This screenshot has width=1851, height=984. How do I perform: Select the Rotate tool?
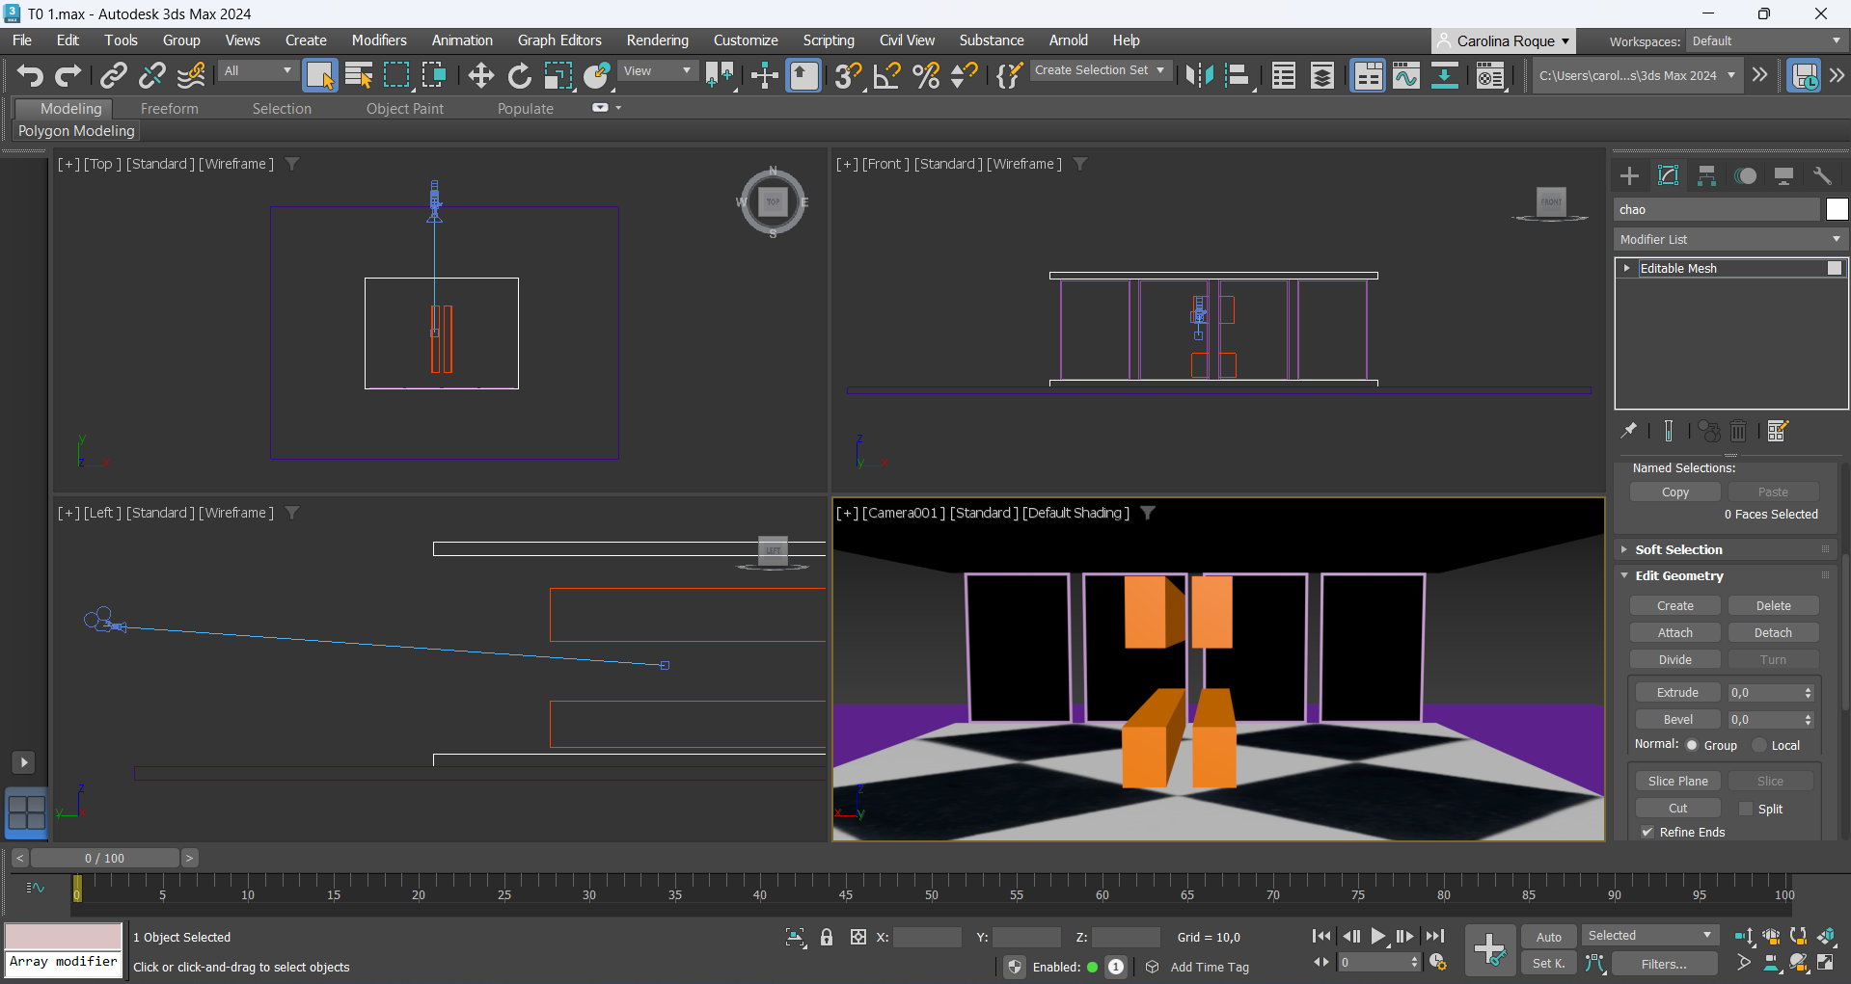pyautogui.click(x=519, y=75)
